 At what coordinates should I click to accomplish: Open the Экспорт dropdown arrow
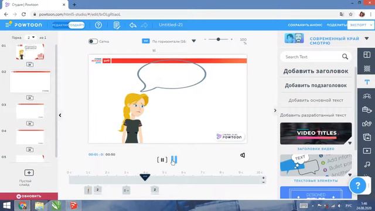tap(371, 25)
